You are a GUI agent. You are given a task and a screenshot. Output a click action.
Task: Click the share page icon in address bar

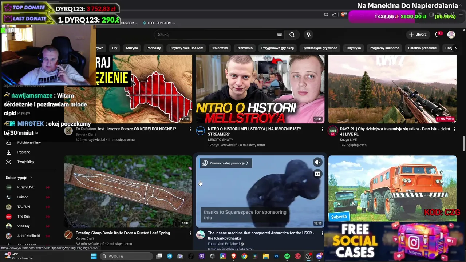click(x=334, y=15)
